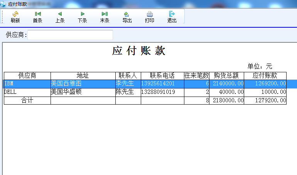Click the 联系电话 column header

coord(162,75)
